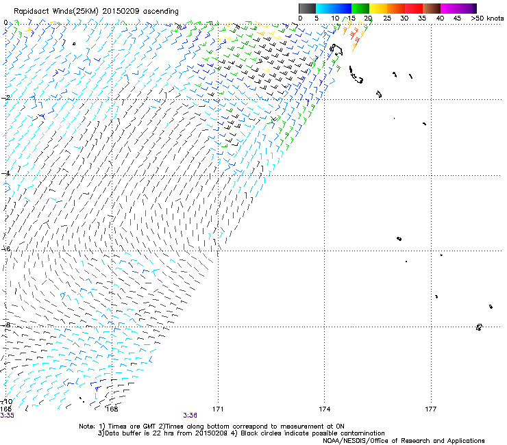Screen dimensions: 507x445
Task: Click the latitude label '-6'
Action: [5, 249]
